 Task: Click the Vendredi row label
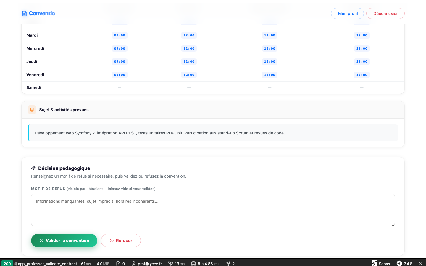coord(35,75)
